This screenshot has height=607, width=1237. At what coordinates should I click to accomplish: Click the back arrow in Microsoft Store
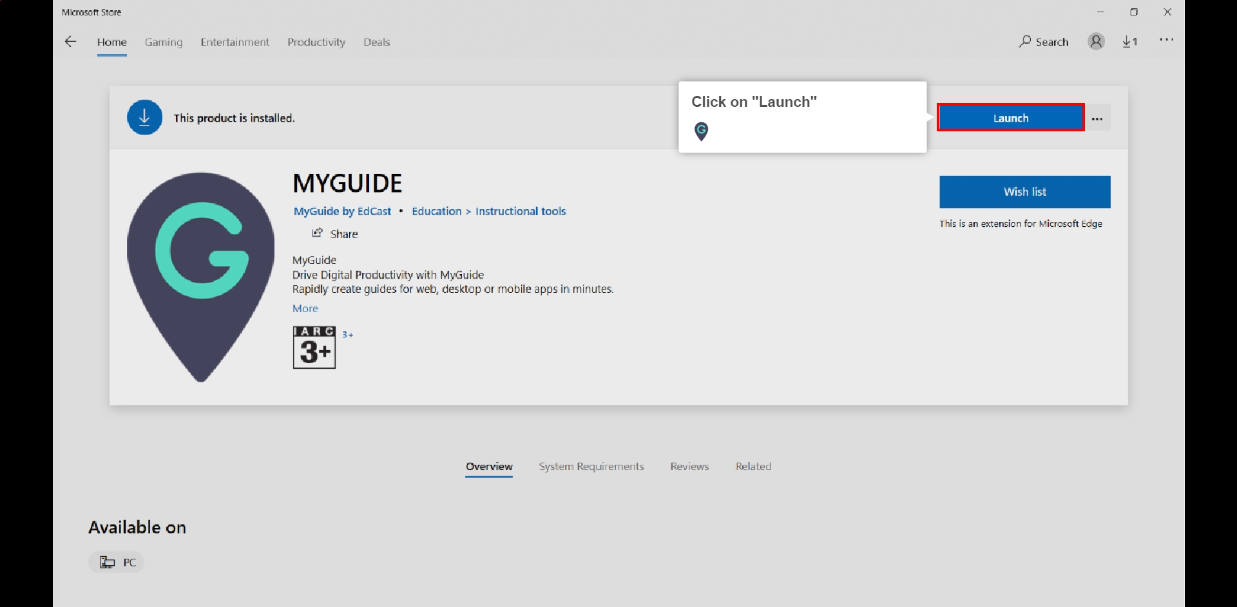tap(70, 42)
